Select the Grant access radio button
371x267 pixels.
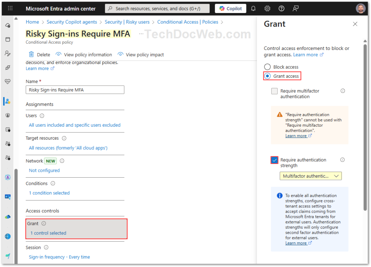pyautogui.click(x=267, y=76)
